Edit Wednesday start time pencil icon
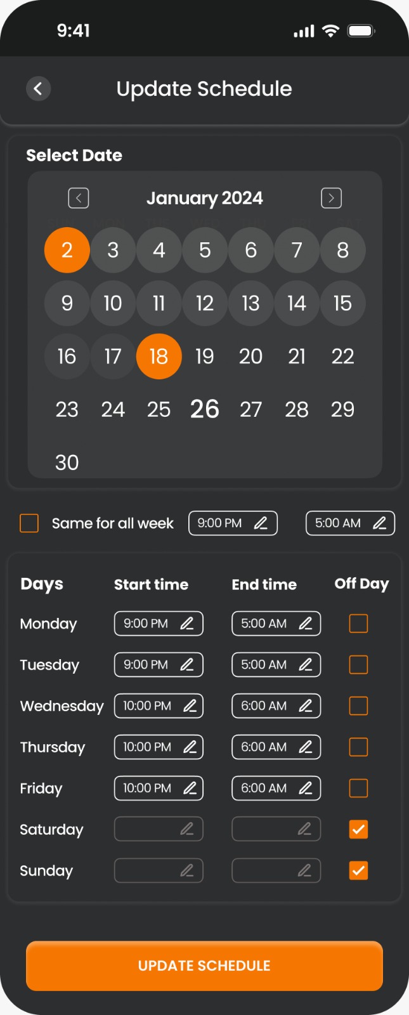Viewport: 409px width, 1015px height. [190, 706]
